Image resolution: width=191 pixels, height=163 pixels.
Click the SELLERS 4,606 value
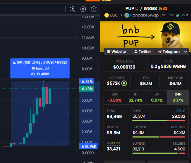coord(180,149)
